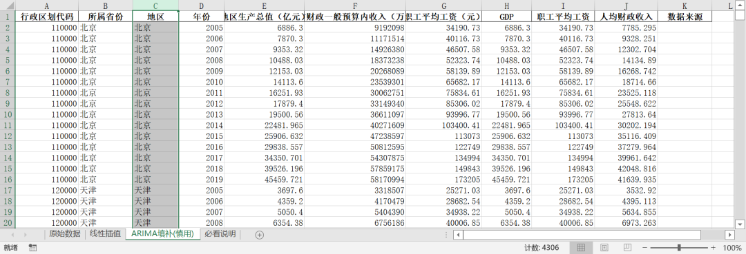
Task: Click the cell with value 25271.03 in column I
Action: click(x=564, y=190)
